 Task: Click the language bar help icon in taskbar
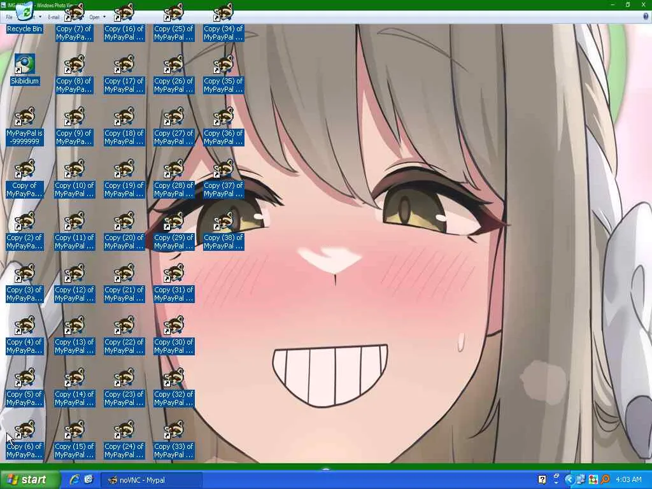click(542, 480)
